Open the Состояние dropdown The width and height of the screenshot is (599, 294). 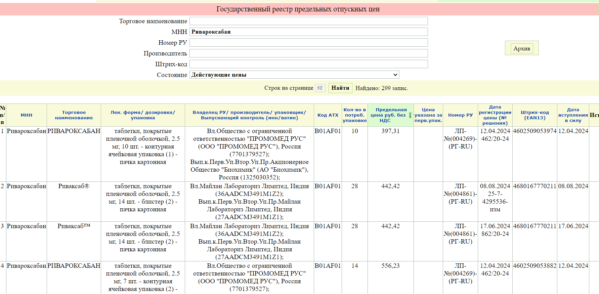tap(294, 75)
